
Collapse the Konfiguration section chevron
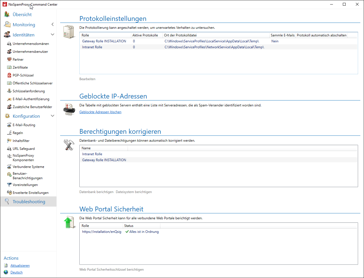(53, 116)
